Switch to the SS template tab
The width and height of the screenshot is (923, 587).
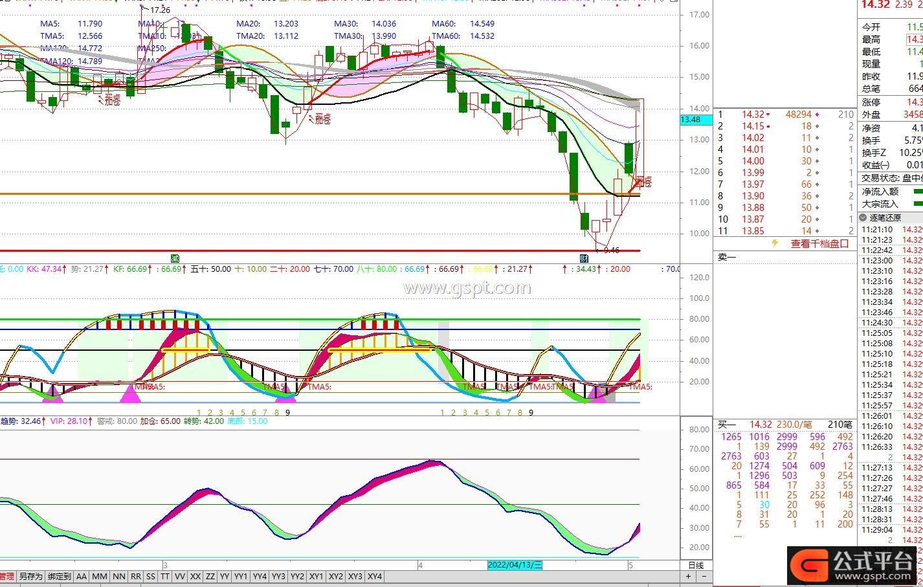pos(151,576)
